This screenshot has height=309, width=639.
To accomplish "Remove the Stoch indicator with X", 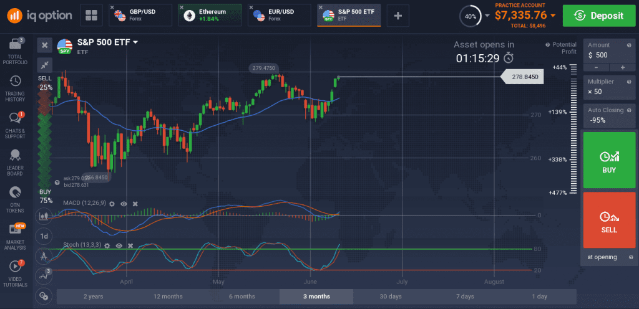I will pyautogui.click(x=130, y=245).
